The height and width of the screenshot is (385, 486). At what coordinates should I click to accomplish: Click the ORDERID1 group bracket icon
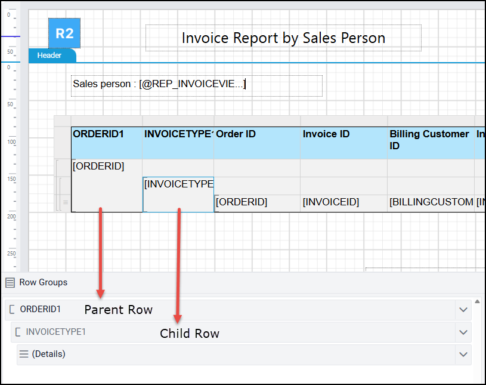(x=13, y=309)
